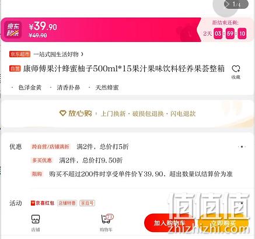255x239 pixels.
Task: Open the 店铺 store icon
Action: [x=36, y=219]
